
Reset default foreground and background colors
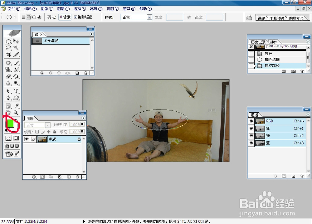coord(6,130)
